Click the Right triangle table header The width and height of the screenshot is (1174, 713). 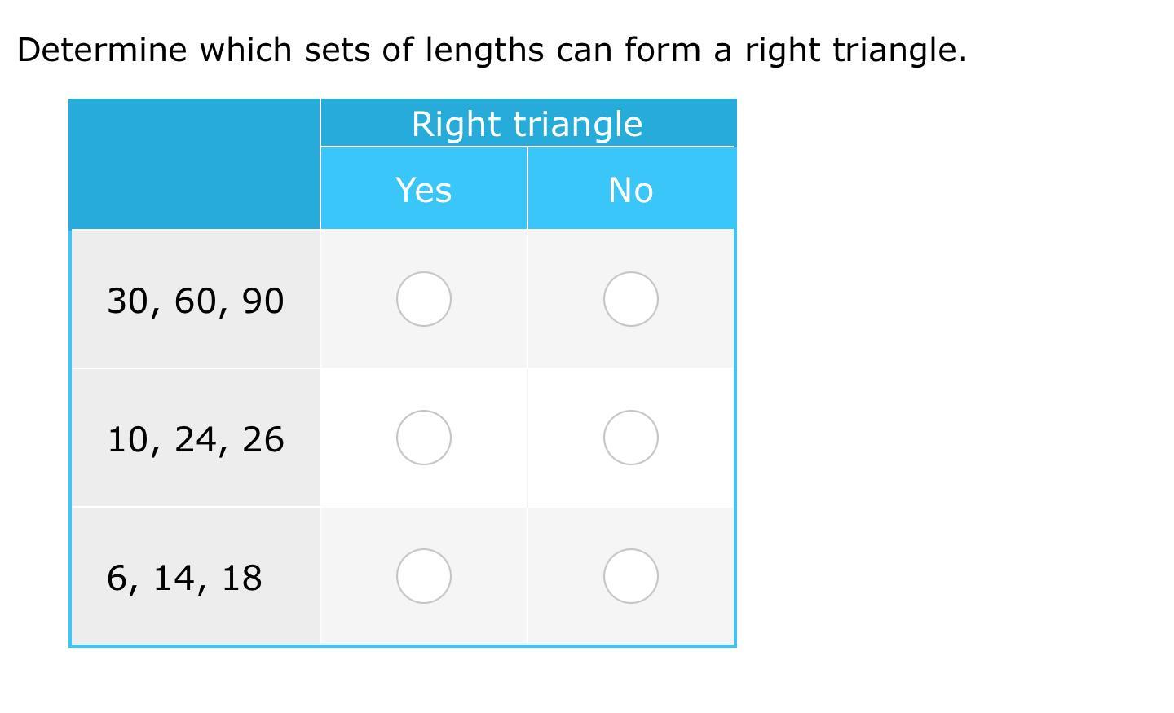point(527,124)
